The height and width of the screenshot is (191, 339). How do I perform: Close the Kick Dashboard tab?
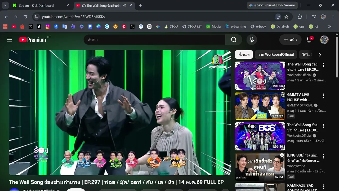point(68,5)
